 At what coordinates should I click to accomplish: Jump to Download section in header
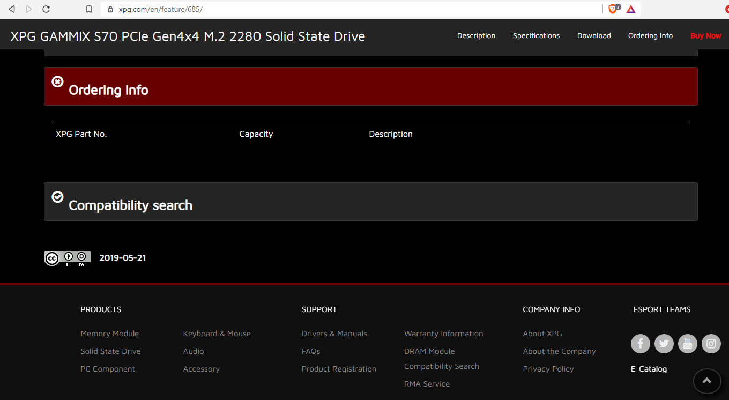click(594, 36)
